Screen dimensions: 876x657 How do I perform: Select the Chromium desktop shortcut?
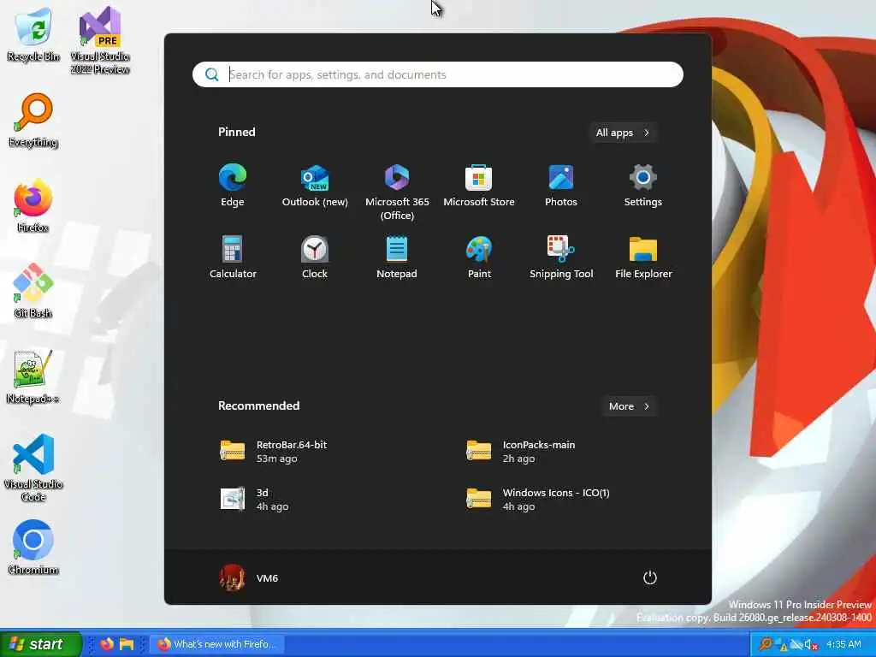pos(33,547)
